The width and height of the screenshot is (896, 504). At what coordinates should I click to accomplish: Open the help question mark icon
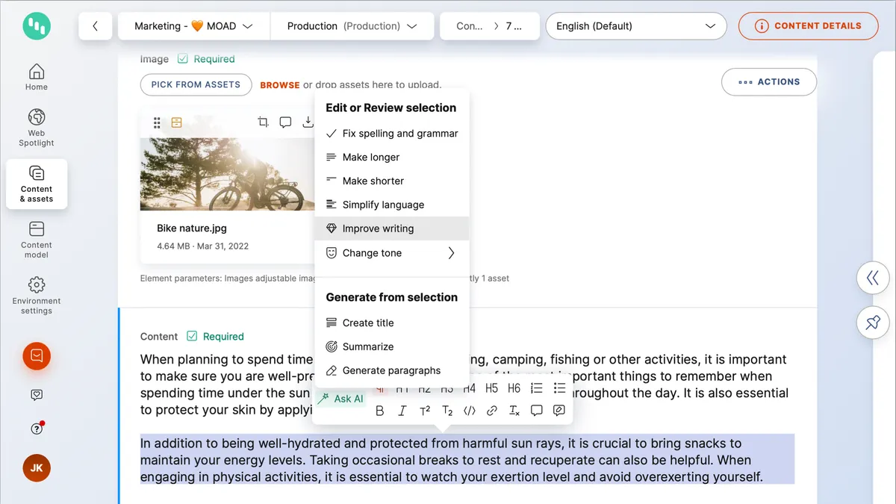point(37,428)
